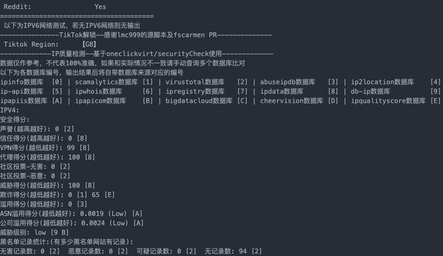Click ipregistry数据库 entry labeled [7]
443x256 pixels.
click(207, 91)
